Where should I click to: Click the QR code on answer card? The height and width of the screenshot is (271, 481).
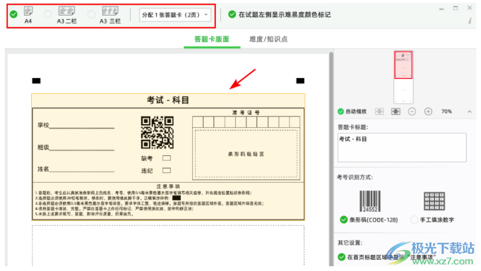click(158, 133)
